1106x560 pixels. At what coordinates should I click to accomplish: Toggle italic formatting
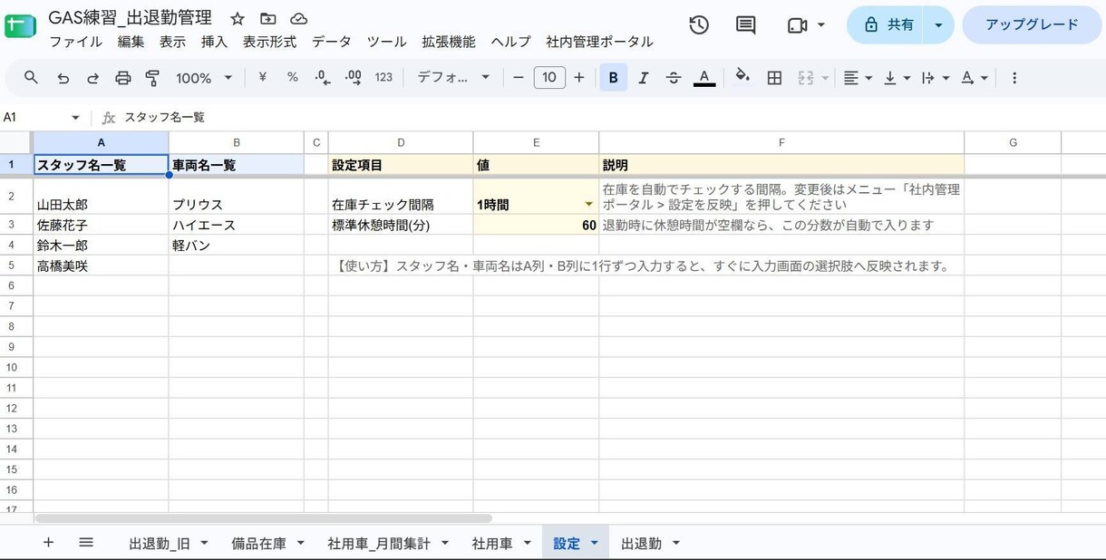(x=643, y=78)
